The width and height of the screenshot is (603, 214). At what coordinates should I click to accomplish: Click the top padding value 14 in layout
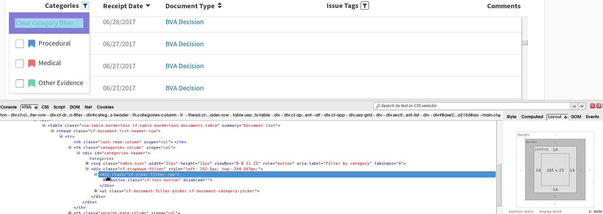click(x=555, y=150)
